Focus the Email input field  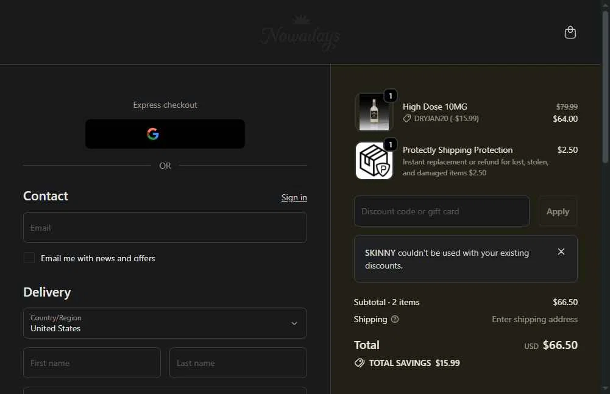pos(165,228)
